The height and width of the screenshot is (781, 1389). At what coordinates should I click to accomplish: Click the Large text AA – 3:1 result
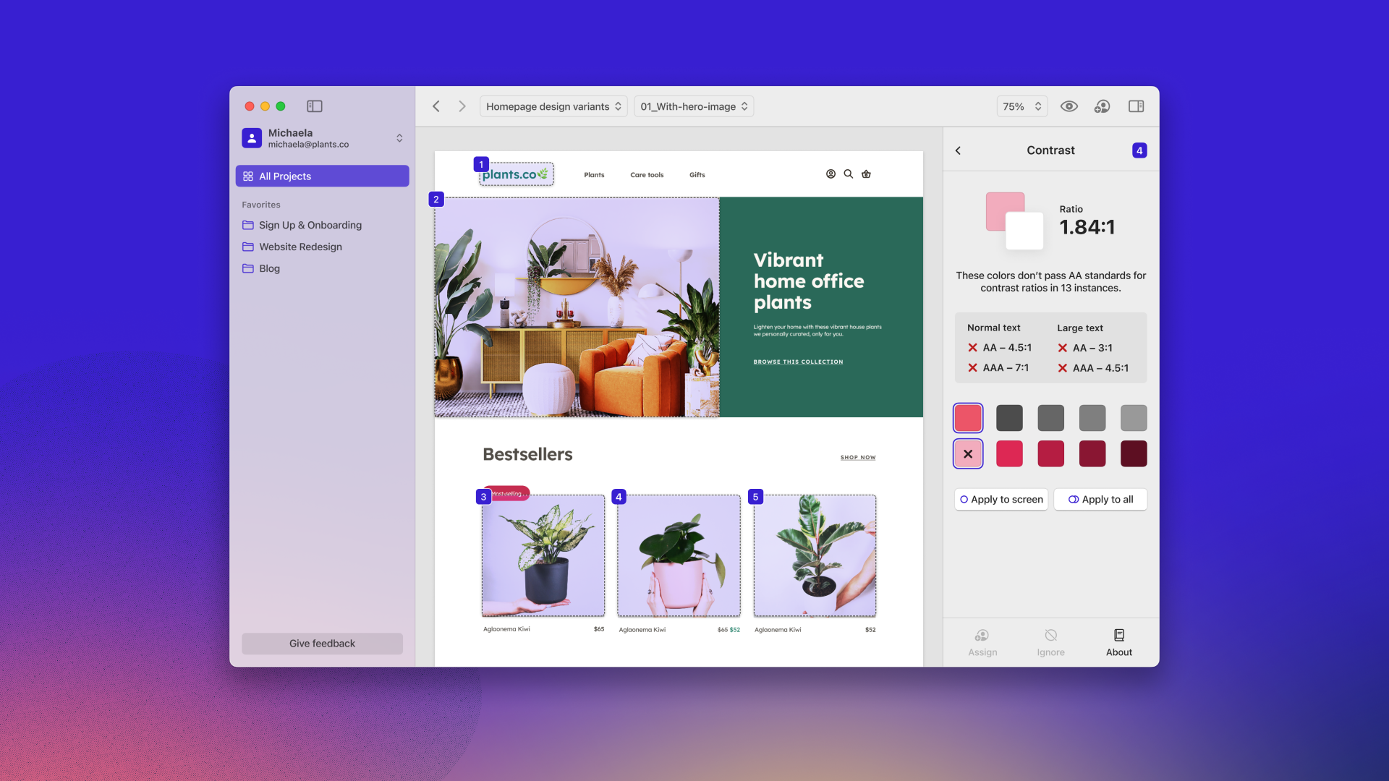[x=1085, y=348]
